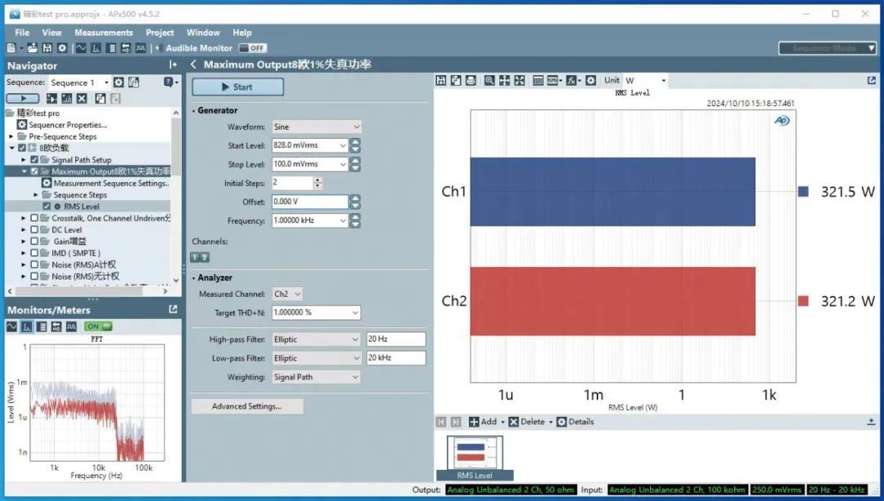Open the Measured Channel dropdown

click(x=287, y=294)
